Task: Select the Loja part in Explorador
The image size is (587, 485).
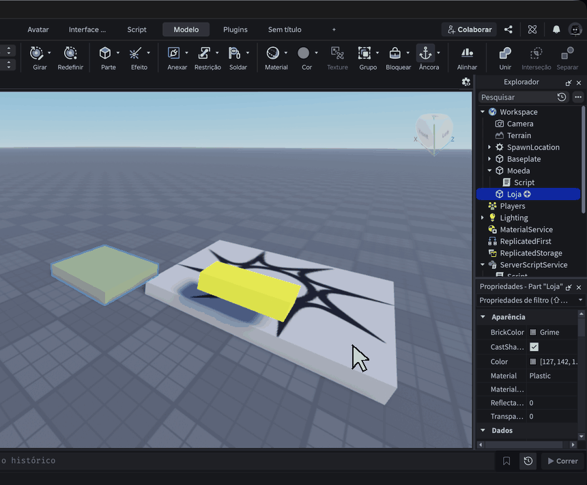Action: tap(528, 194)
